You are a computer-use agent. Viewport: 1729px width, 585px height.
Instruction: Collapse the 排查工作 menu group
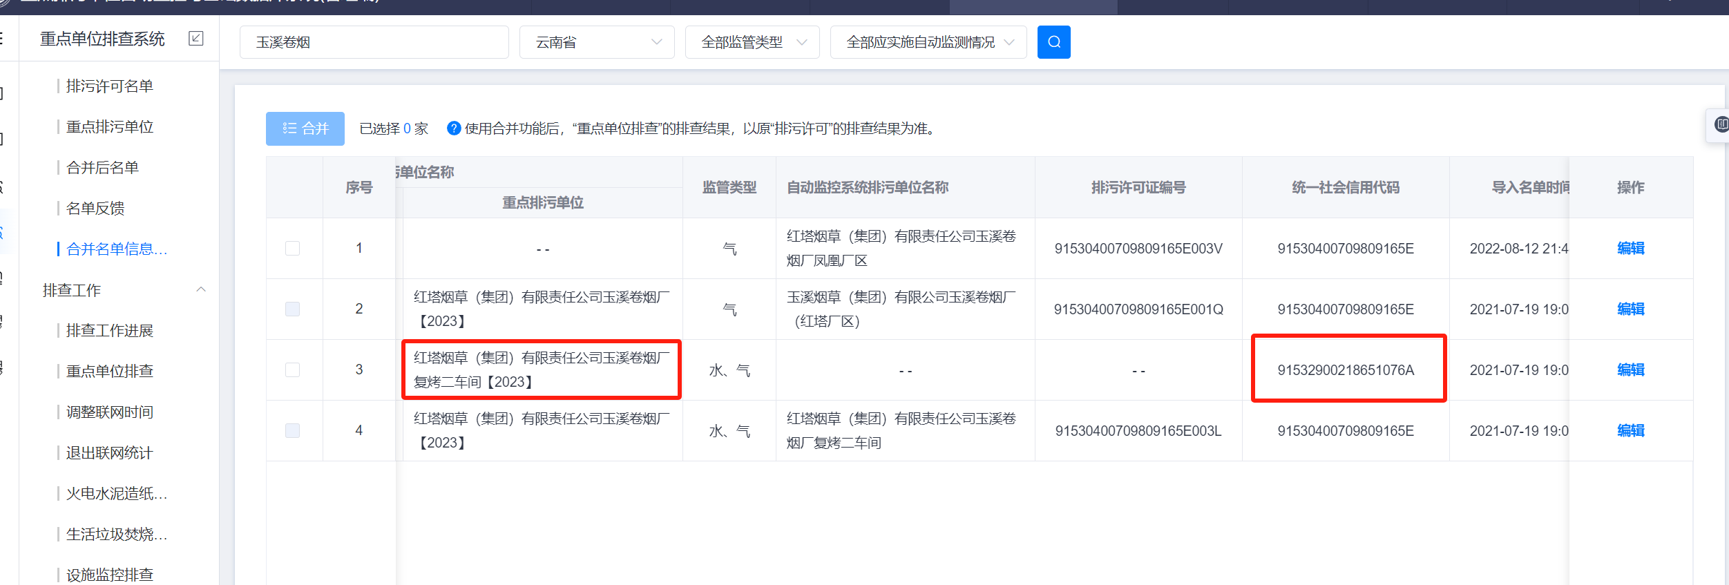(201, 290)
